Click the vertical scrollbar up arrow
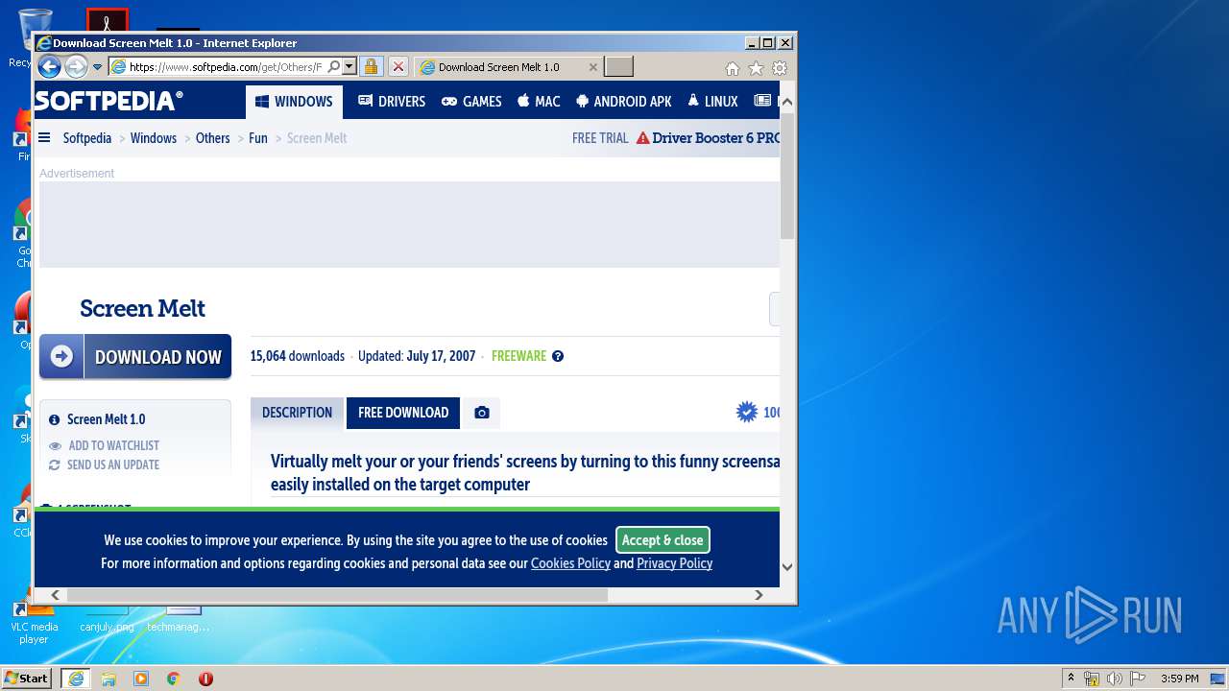1229x691 pixels. click(x=787, y=101)
